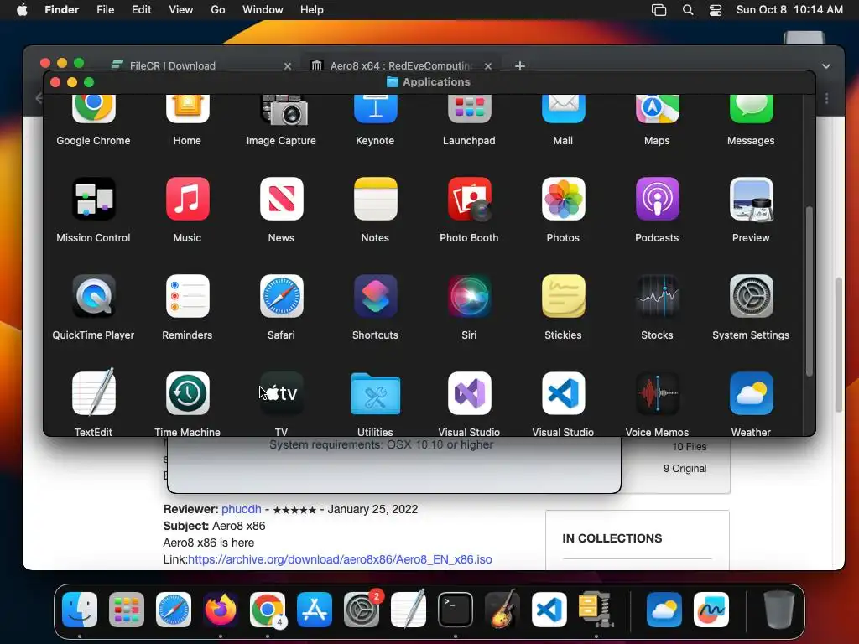Select the Stocks app icon
859x644 pixels.
[658, 296]
